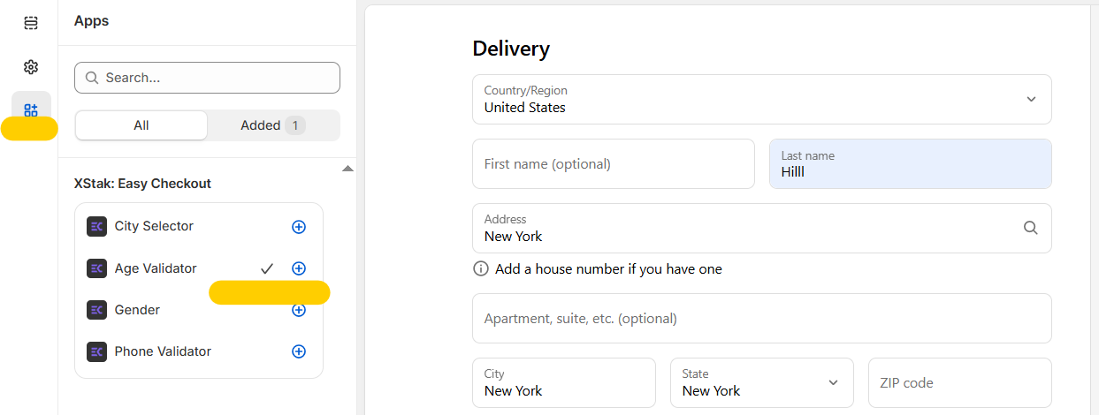Select the Phone Validator list item
This screenshot has height=415, width=1099.
click(163, 351)
